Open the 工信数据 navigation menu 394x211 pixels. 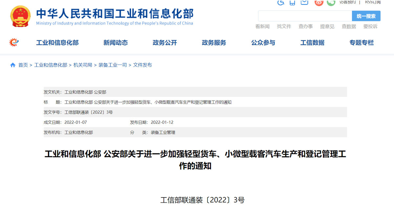(x=312, y=43)
